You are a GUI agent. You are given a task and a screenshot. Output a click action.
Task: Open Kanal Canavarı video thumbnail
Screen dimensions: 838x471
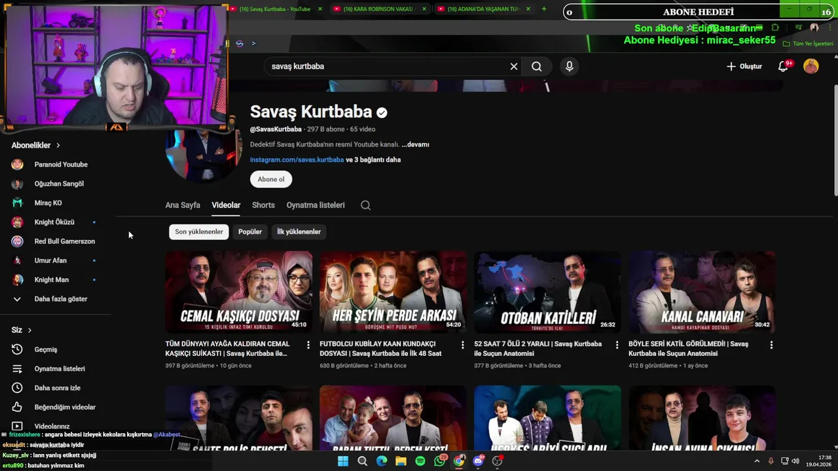[702, 292]
